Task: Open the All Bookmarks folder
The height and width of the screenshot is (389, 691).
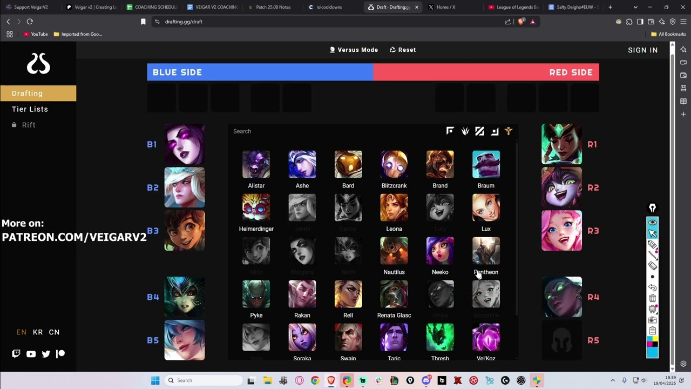Action: (x=668, y=34)
